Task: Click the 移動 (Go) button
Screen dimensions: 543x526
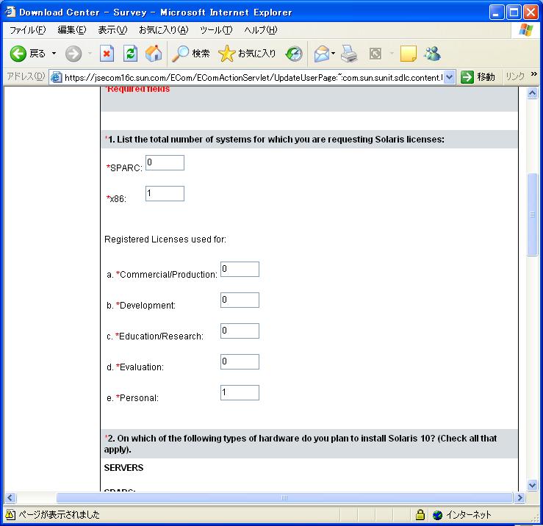Action: coord(478,77)
